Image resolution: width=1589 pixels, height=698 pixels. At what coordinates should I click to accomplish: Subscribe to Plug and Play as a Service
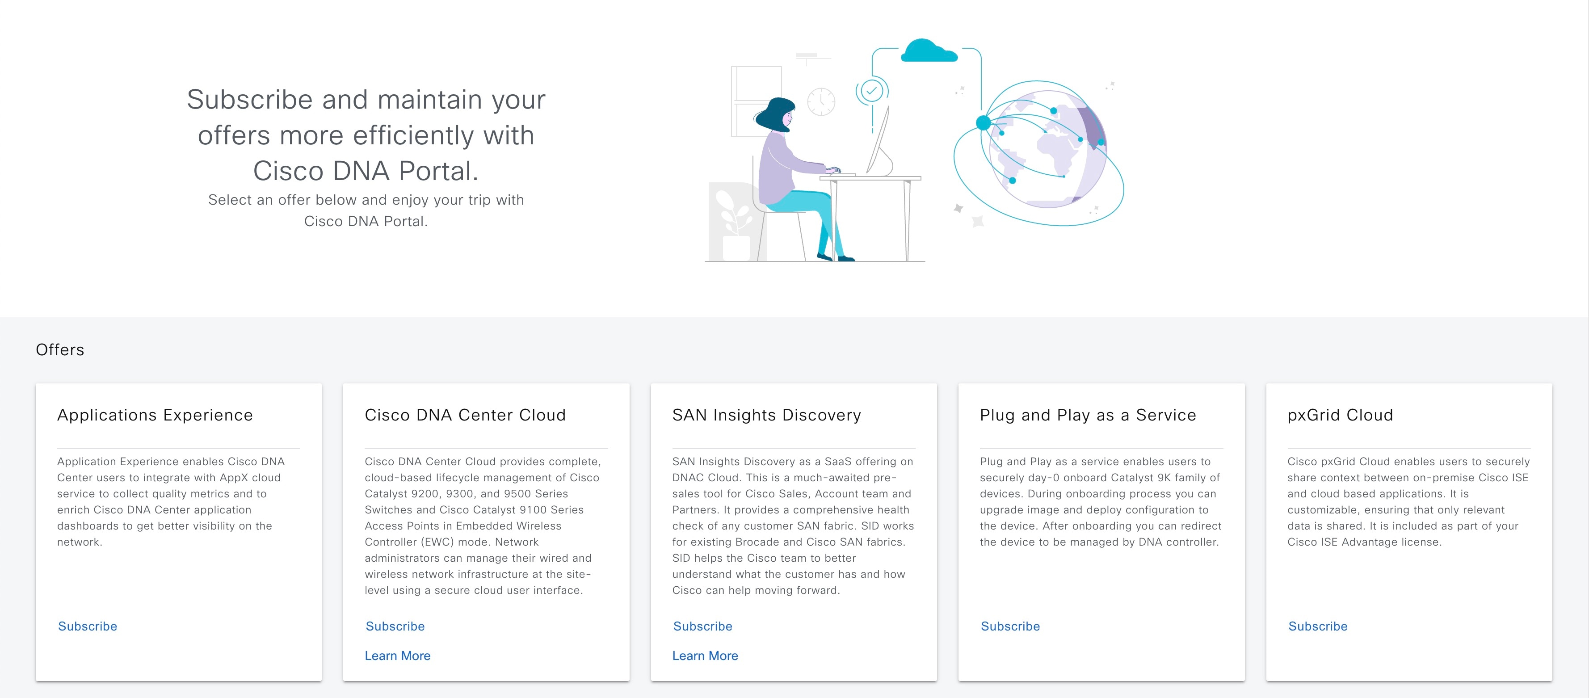pyautogui.click(x=1010, y=626)
